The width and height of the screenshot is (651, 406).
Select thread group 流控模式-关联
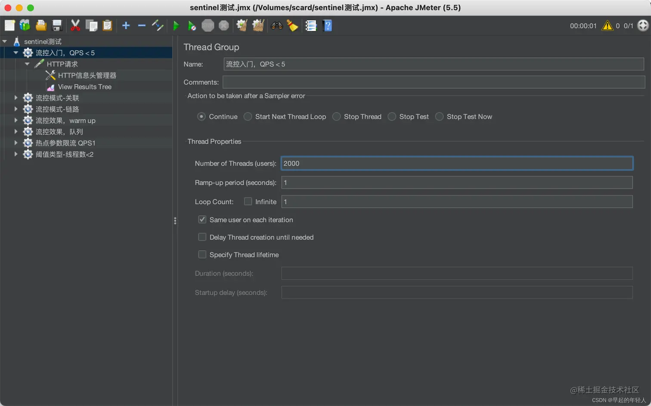57,98
